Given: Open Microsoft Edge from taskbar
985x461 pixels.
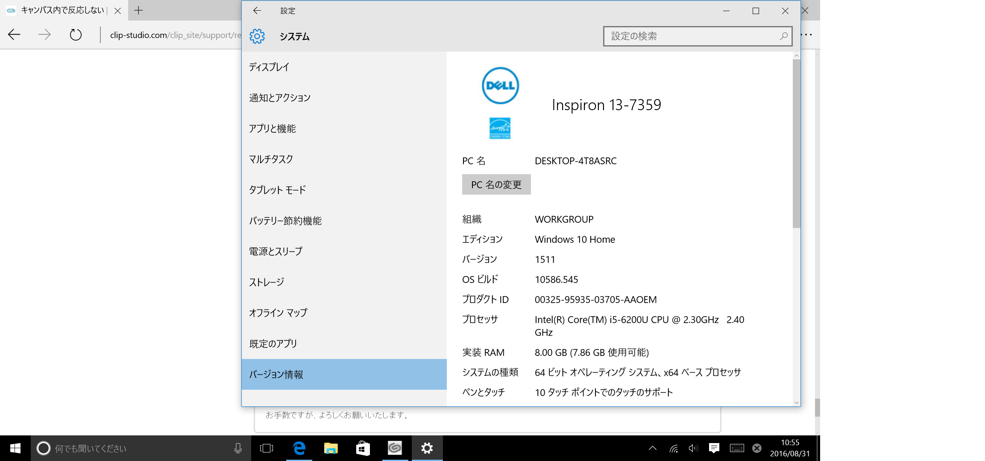Looking at the screenshot, I should [x=299, y=448].
